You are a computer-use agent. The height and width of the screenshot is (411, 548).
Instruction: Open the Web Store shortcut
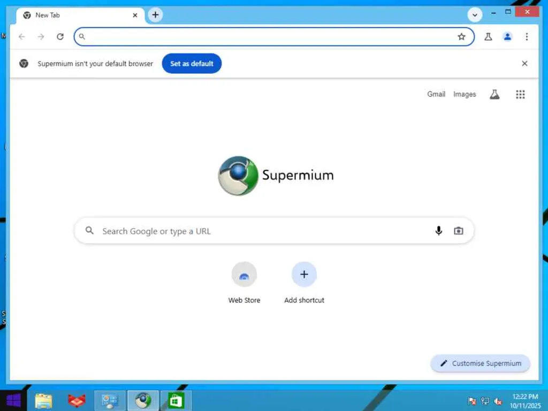tap(244, 283)
